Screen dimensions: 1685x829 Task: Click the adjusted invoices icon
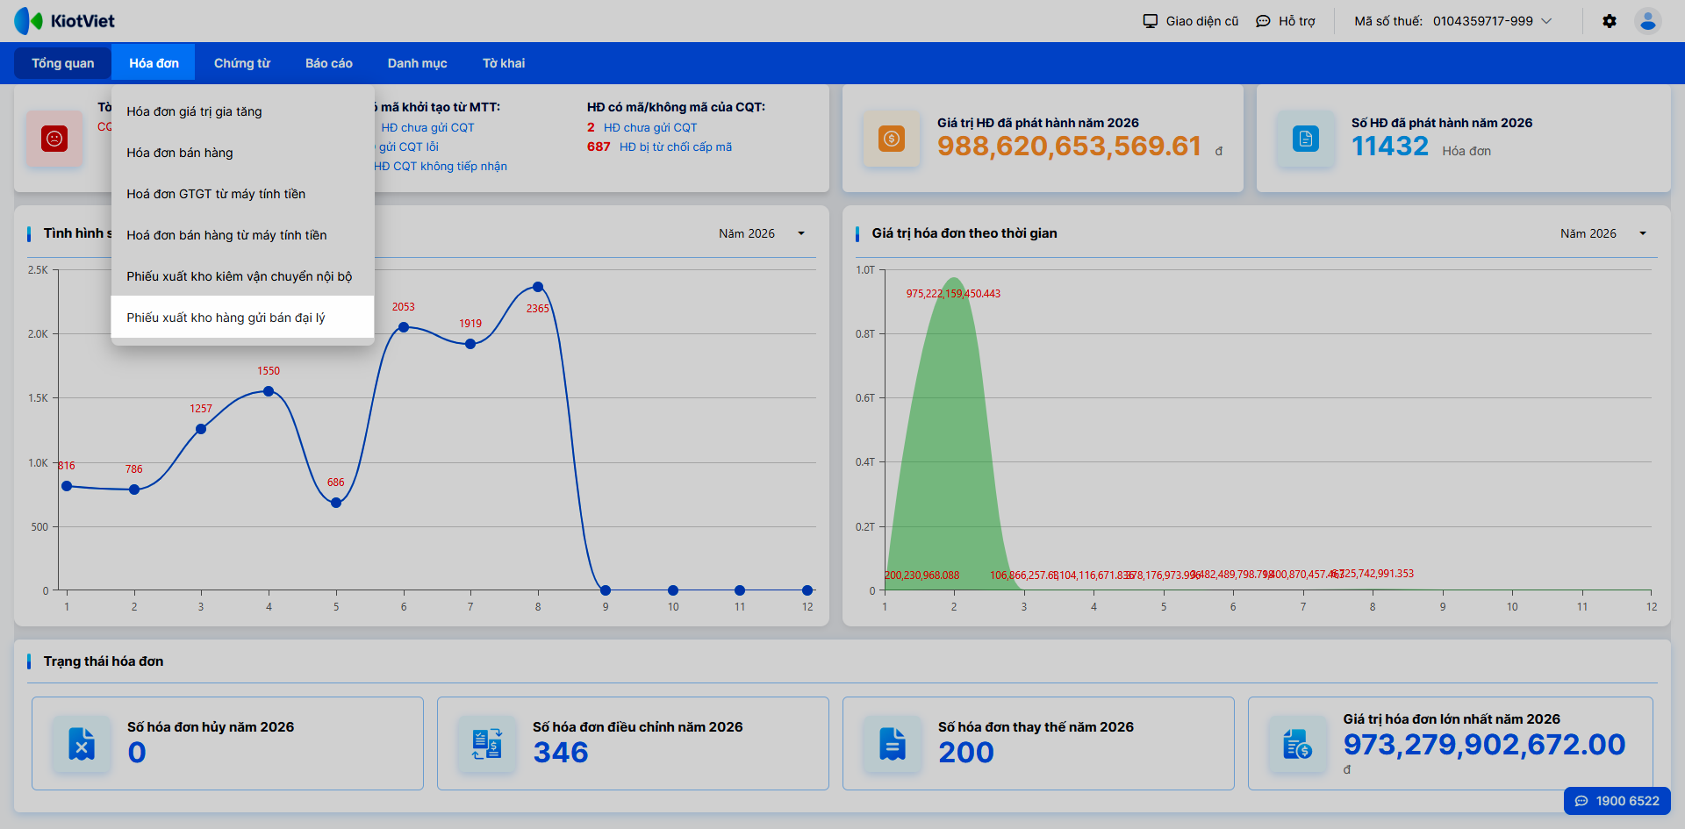click(x=487, y=744)
